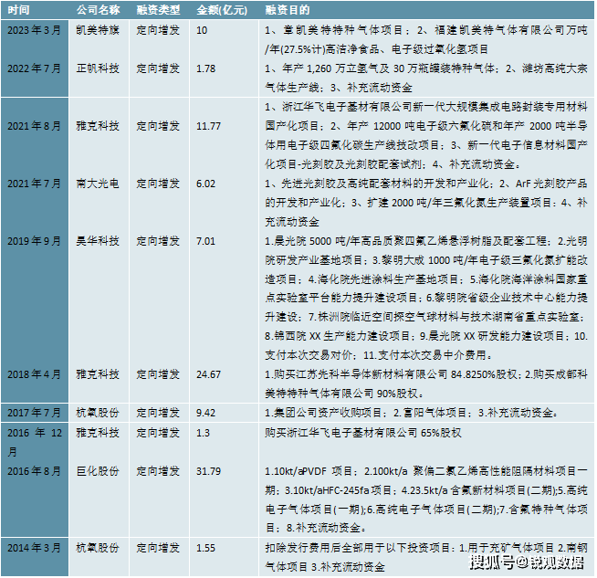The height and width of the screenshot is (578, 597).
Task: Click 雅克科技 in the 2018年4月 row
Action: point(98,374)
